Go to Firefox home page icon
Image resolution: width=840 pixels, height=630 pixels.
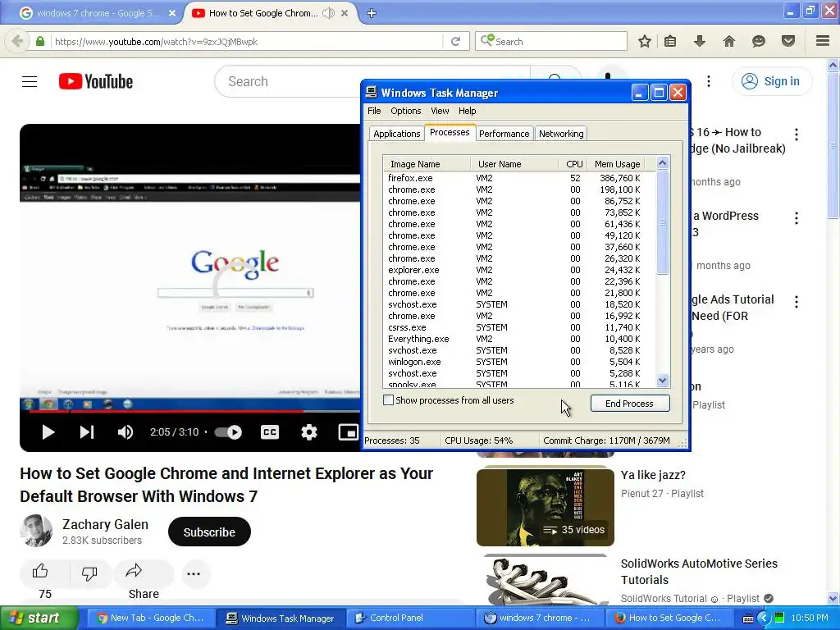tap(729, 41)
